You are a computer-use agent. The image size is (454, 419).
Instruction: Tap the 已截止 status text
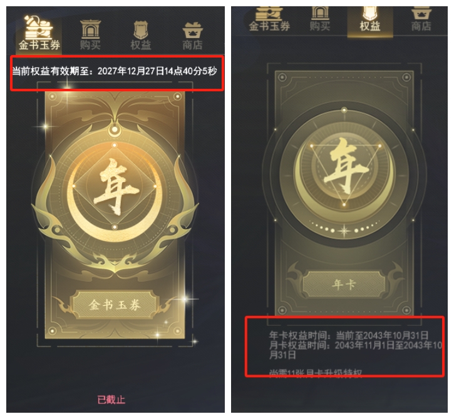pos(111,400)
